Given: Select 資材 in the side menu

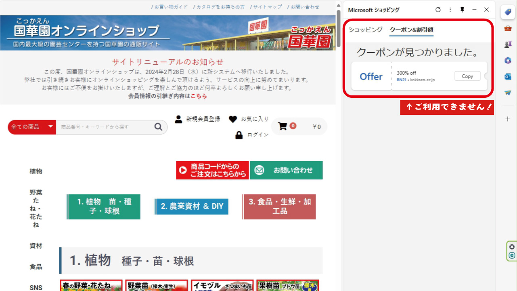Looking at the screenshot, I should pyautogui.click(x=36, y=246).
